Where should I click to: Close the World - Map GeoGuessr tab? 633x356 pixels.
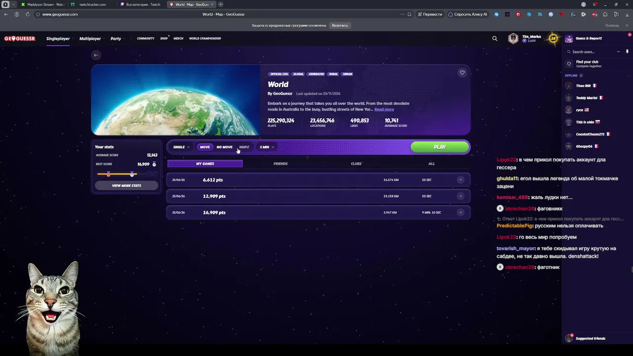212,4
